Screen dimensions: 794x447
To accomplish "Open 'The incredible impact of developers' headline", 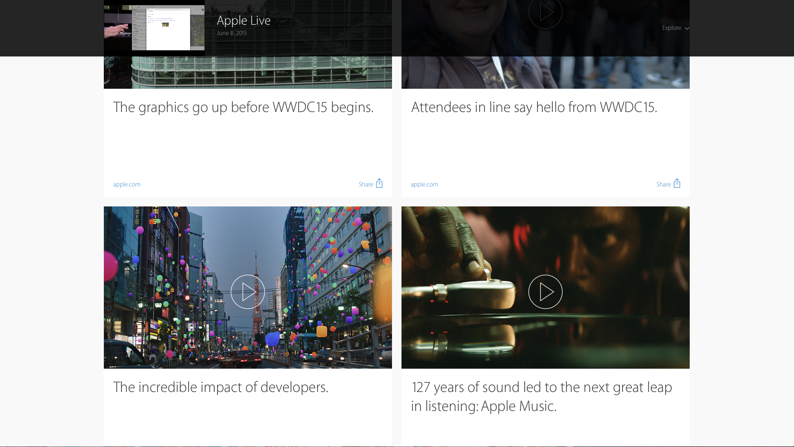I will (220, 387).
